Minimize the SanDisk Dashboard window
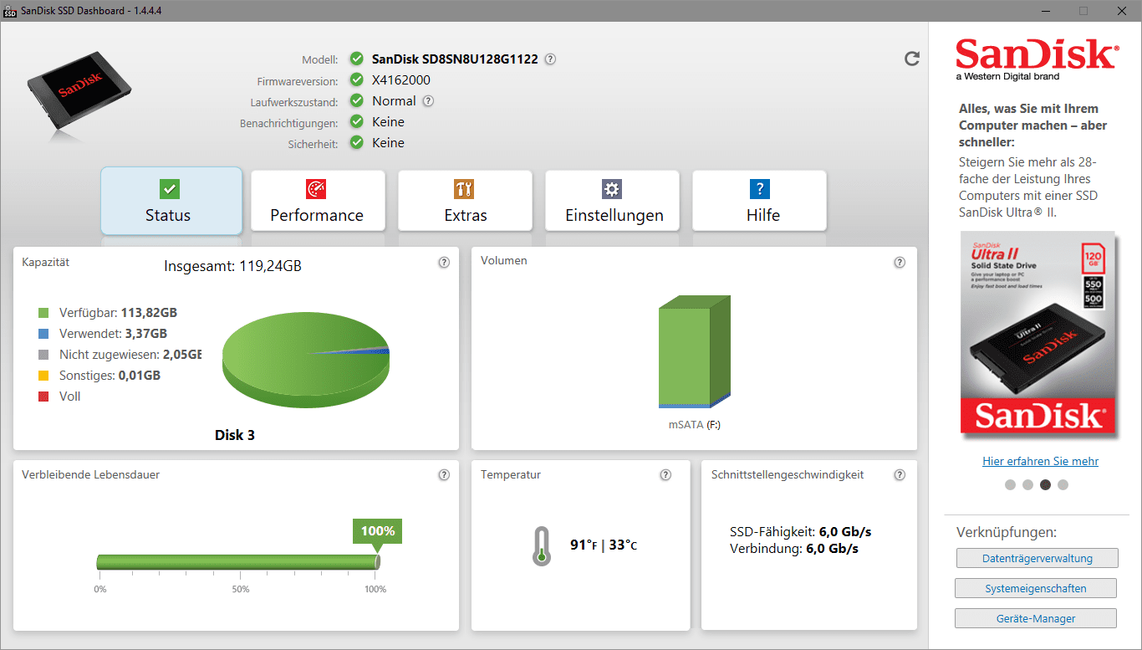 point(1045,11)
